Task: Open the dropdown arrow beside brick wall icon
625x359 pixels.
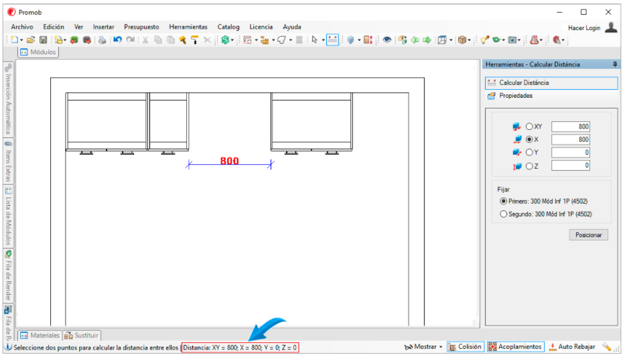Action: (273, 40)
